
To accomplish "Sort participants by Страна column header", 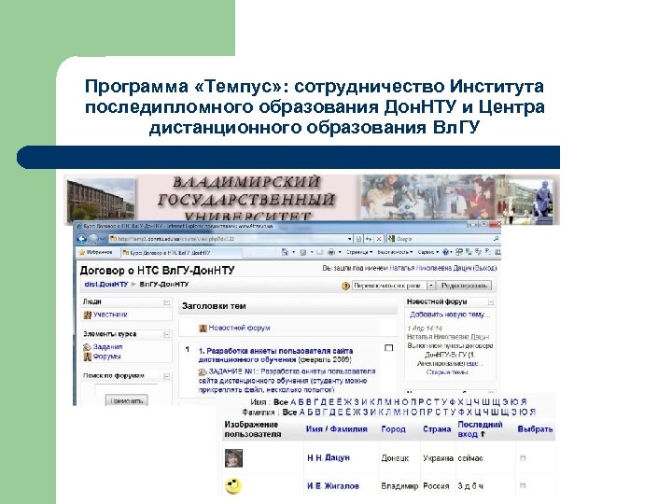I will [x=437, y=429].
